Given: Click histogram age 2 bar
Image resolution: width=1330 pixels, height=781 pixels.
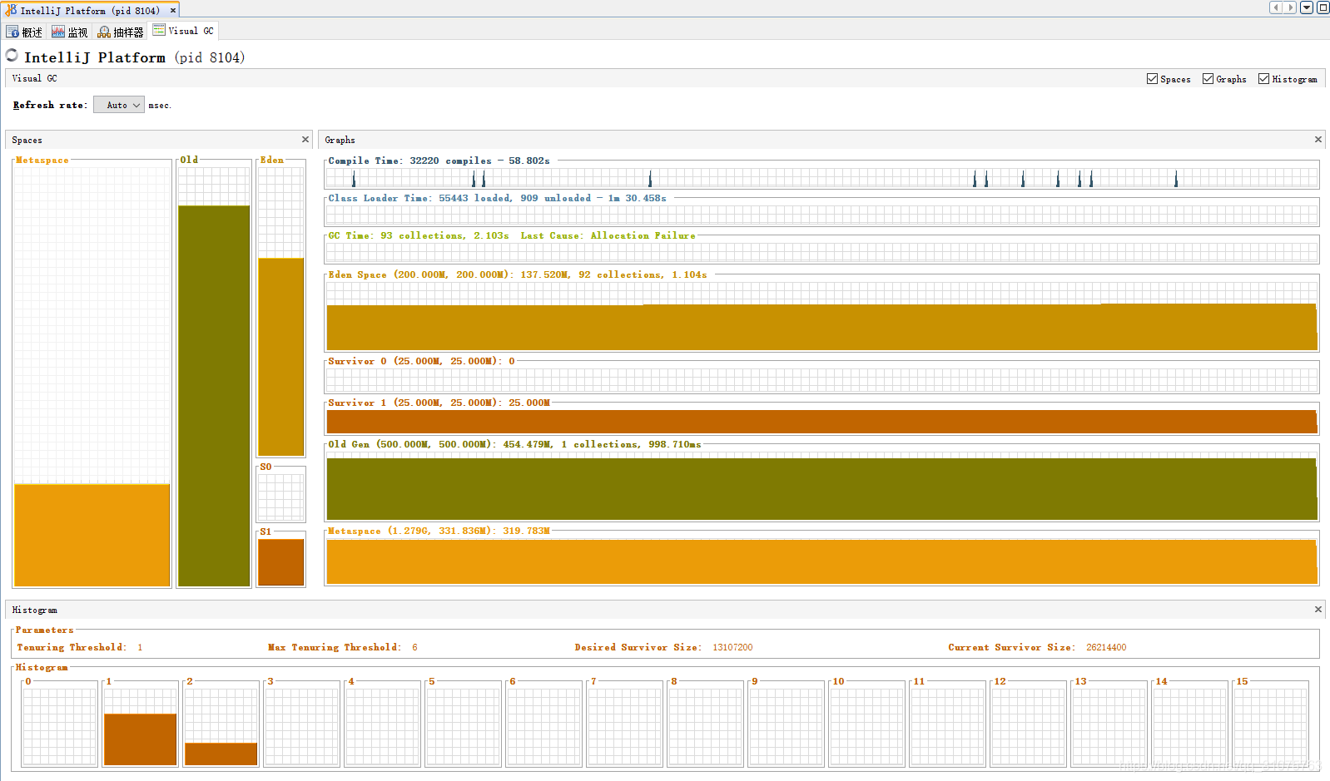Looking at the screenshot, I should (x=221, y=754).
